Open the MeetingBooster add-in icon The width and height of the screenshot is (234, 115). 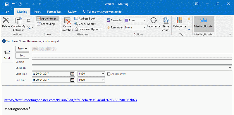(204, 20)
